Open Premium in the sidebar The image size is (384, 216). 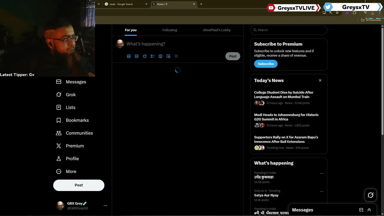[x=70, y=146]
